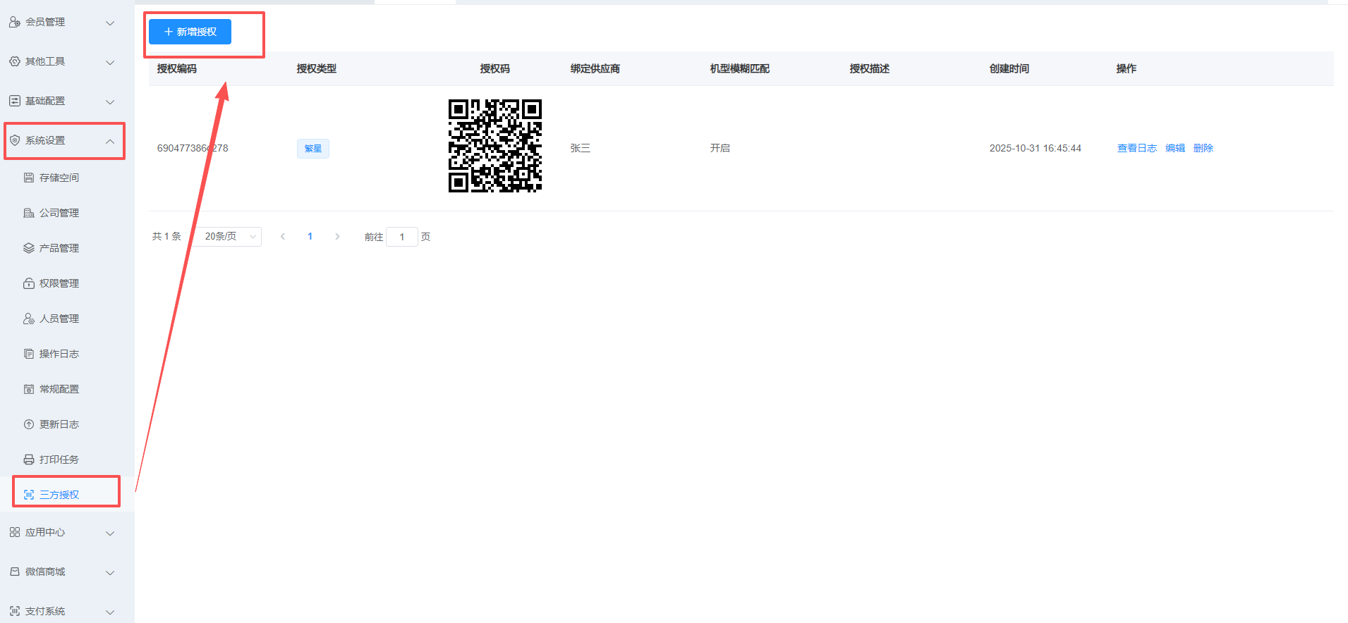Click the 更新日志 upload circle icon
The image size is (1348, 623).
(29, 424)
